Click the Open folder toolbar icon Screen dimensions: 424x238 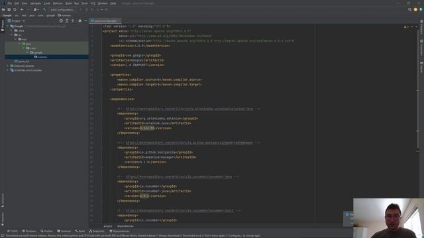(3, 9)
